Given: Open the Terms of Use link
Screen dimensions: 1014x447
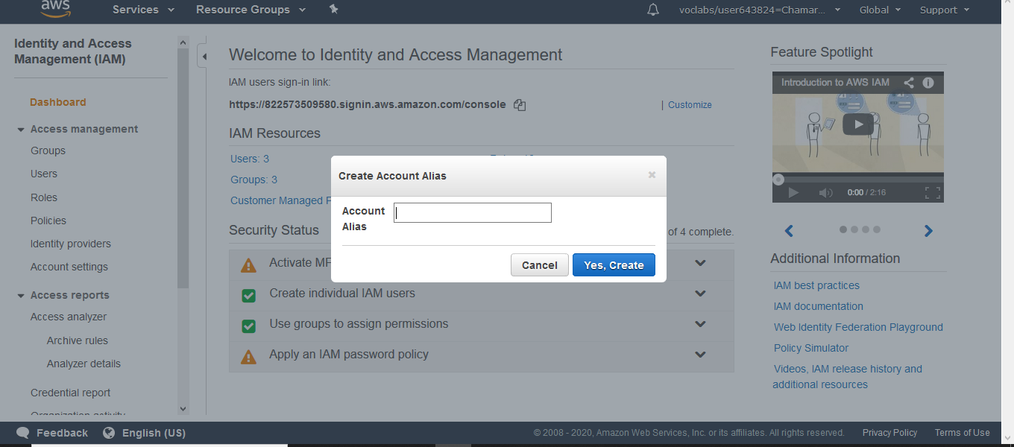Looking at the screenshot, I should pos(962,433).
